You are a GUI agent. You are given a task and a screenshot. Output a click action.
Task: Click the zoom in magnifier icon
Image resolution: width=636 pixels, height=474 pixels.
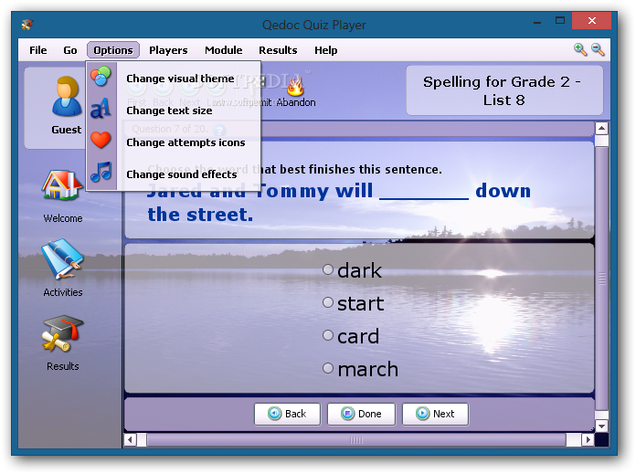[x=580, y=49]
